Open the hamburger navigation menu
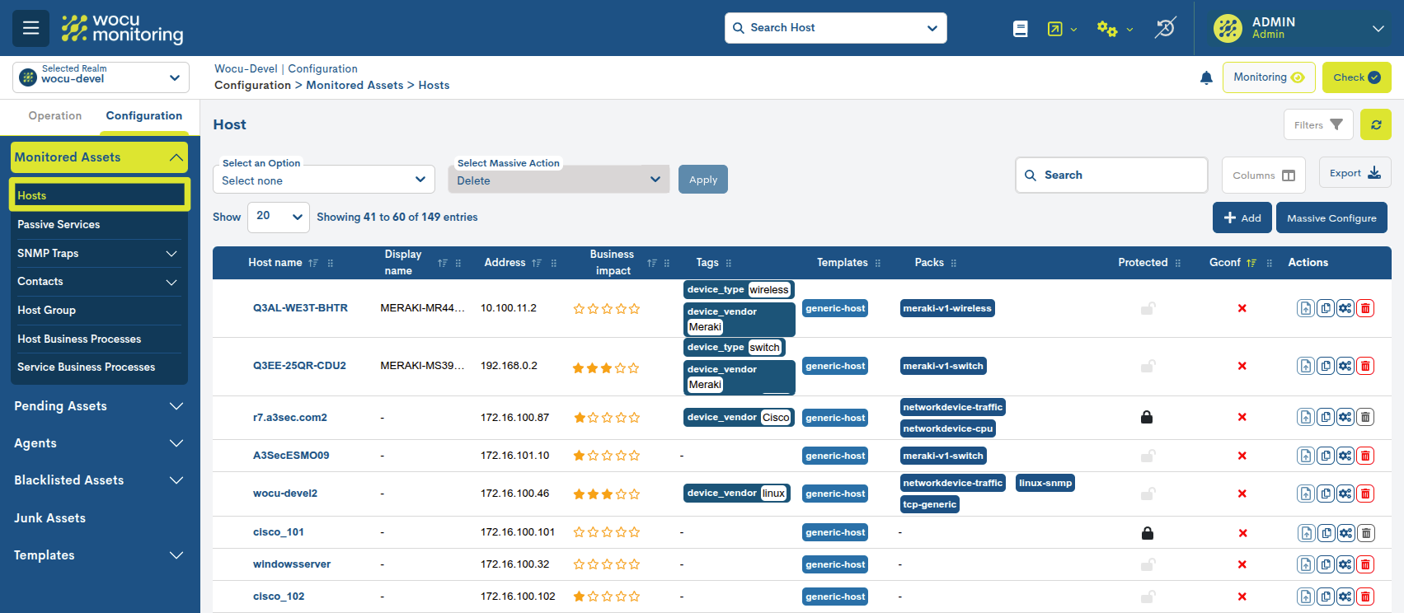 [31, 28]
